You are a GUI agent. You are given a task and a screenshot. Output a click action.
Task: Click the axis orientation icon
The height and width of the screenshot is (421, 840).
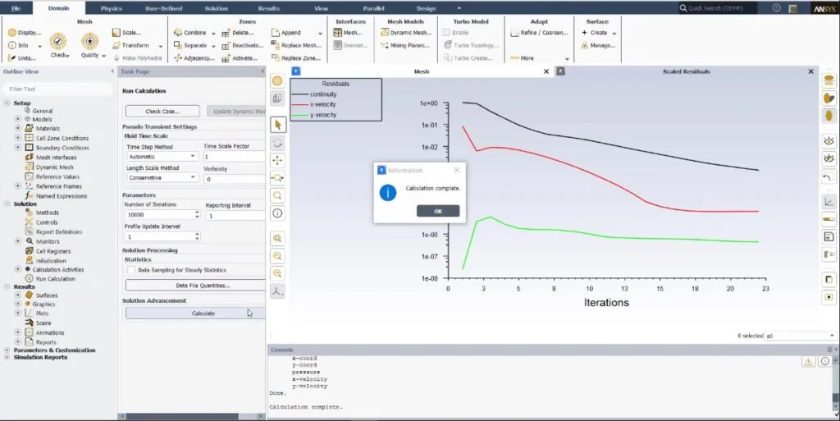click(x=277, y=291)
